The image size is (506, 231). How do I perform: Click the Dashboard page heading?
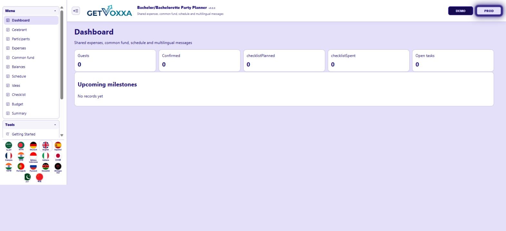pos(94,32)
